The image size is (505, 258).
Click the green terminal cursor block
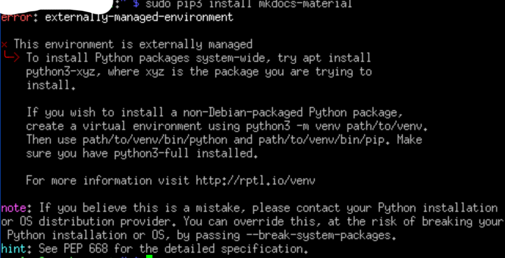point(149,256)
